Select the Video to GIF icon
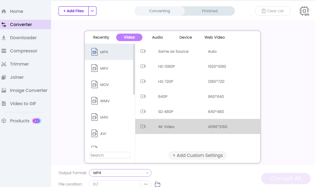 pyautogui.click(x=4, y=104)
